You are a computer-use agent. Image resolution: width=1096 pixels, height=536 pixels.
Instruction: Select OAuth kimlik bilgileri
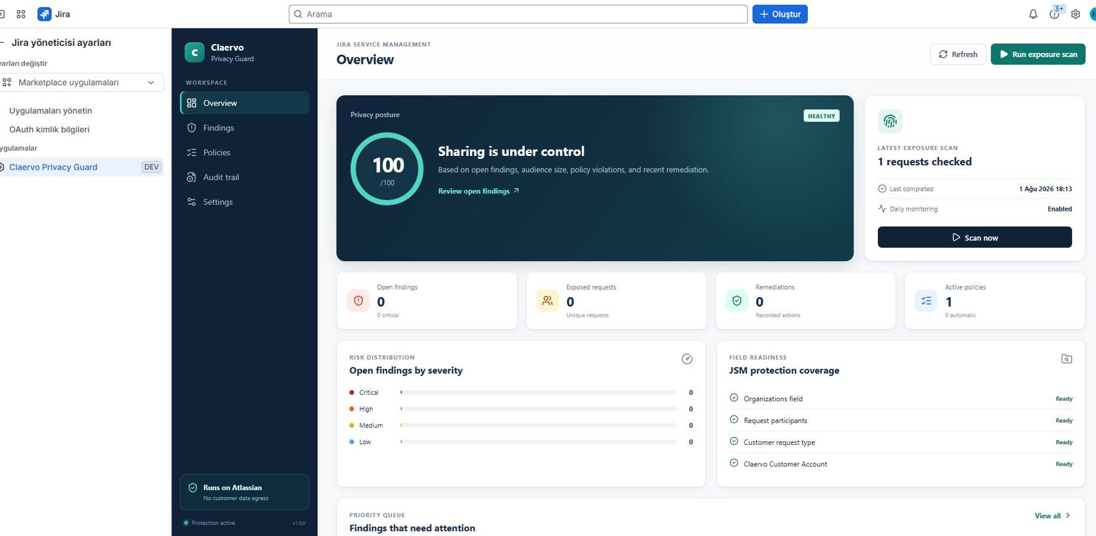(x=49, y=129)
